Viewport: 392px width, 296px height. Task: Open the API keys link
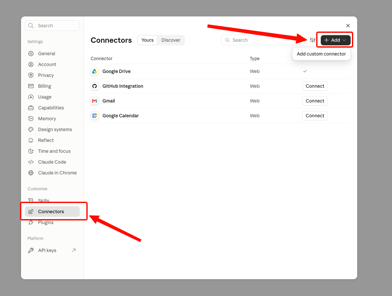pos(52,250)
